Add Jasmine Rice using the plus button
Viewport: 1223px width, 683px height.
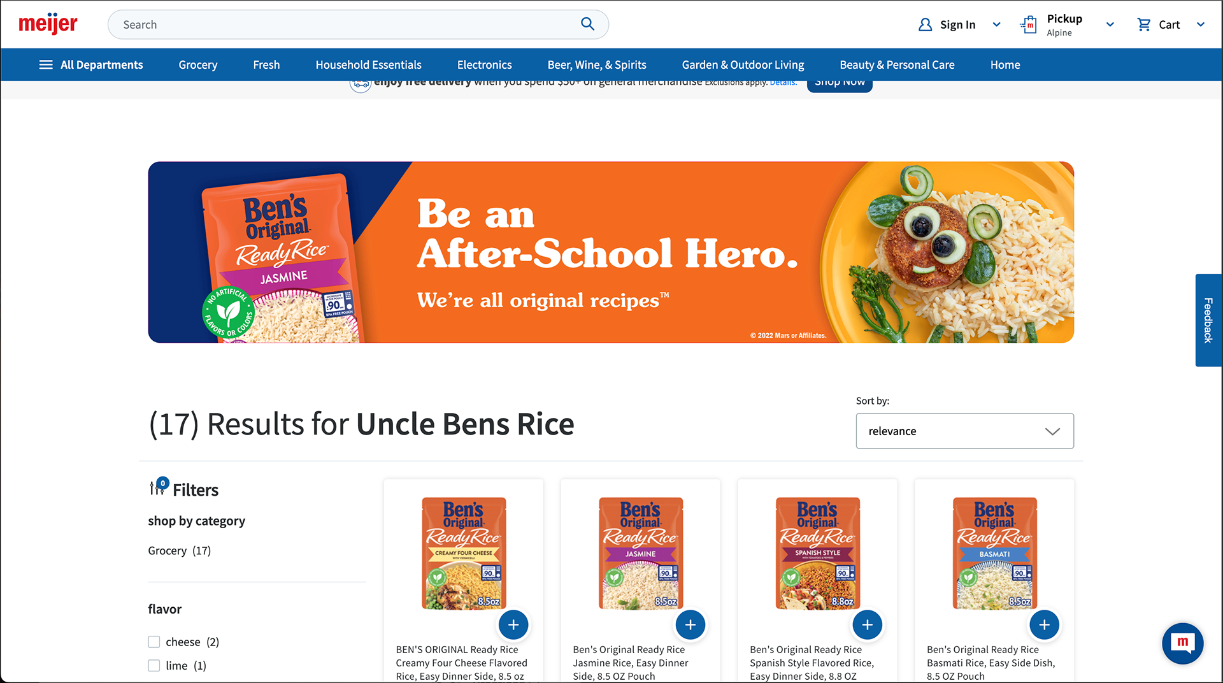690,625
